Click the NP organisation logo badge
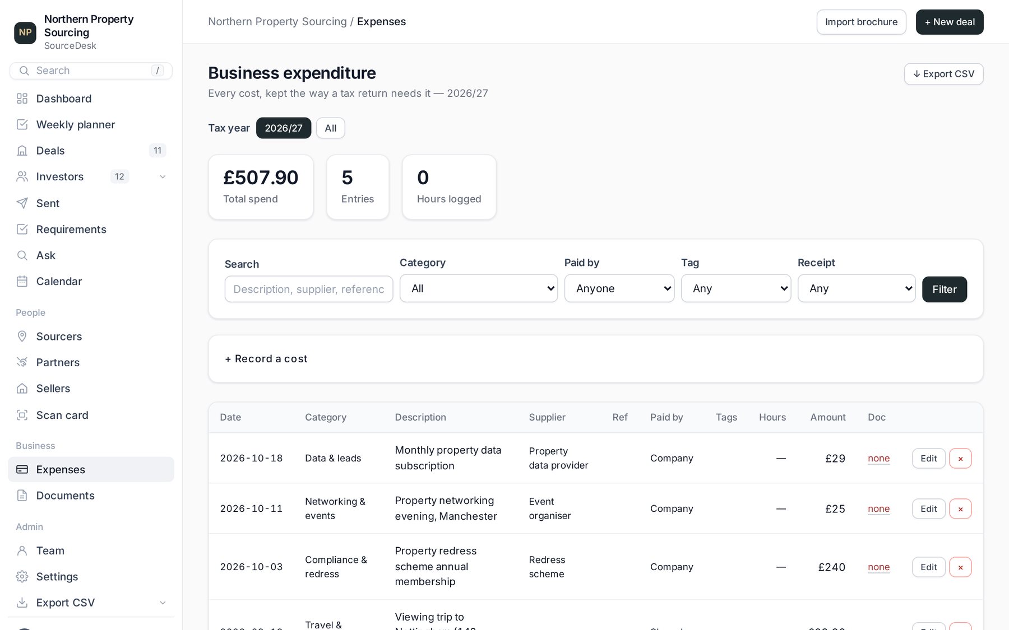Image resolution: width=1009 pixels, height=630 pixels. pyautogui.click(x=25, y=32)
